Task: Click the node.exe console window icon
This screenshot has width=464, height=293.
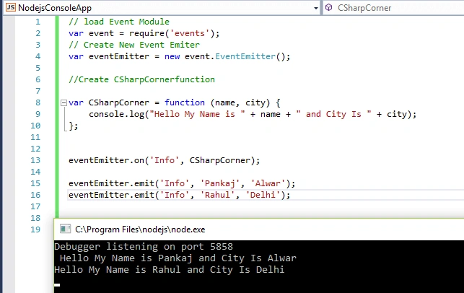Action: point(65,229)
